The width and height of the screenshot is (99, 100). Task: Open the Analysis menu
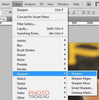point(30,4)
